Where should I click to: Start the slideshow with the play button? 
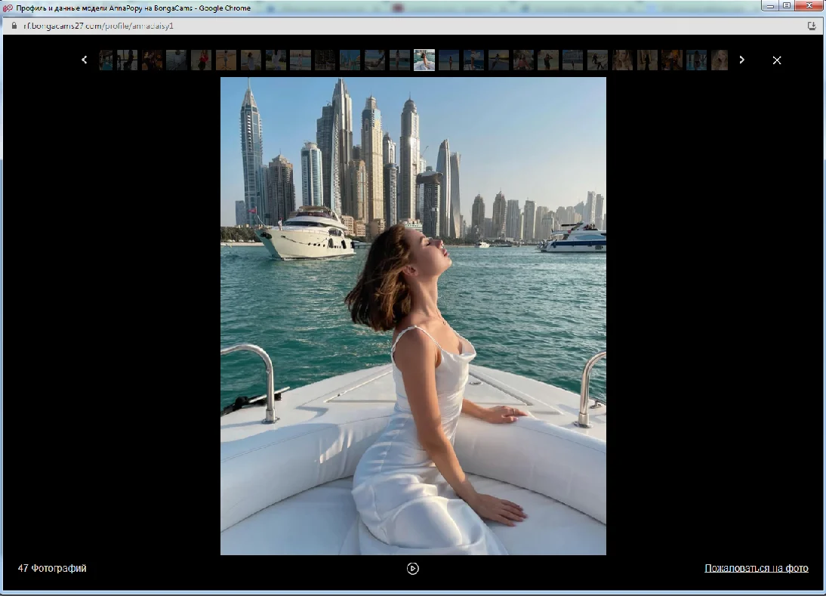(413, 568)
